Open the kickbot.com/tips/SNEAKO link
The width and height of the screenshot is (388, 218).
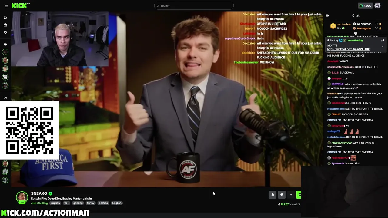[x=348, y=49]
